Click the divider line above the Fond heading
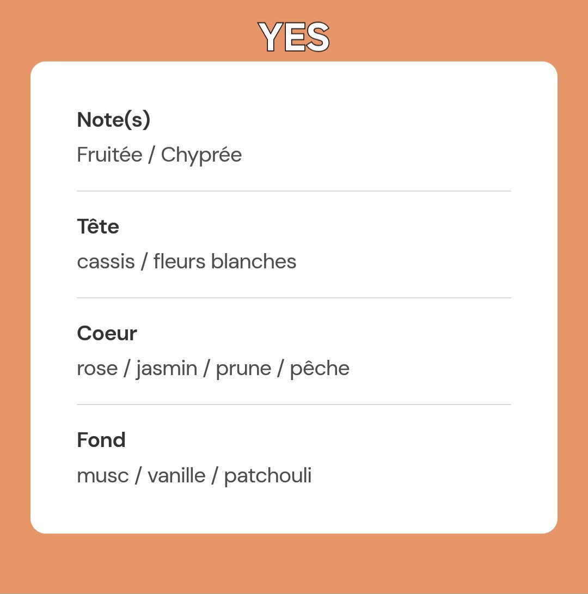 pos(294,405)
